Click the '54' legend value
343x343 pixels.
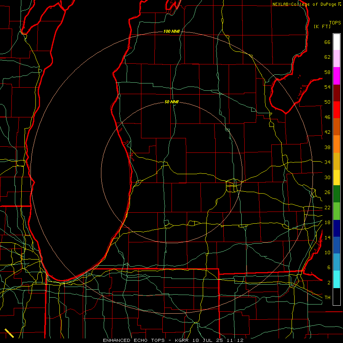[x=327, y=87]
